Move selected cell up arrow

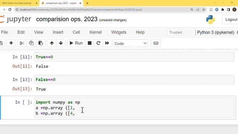pyautogui.click(x=52, y=43)
